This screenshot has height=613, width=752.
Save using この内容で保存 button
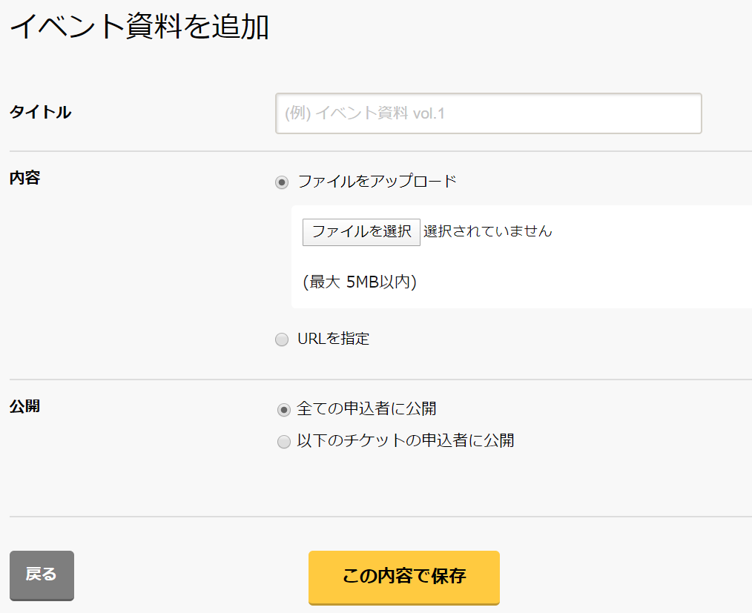404,577
